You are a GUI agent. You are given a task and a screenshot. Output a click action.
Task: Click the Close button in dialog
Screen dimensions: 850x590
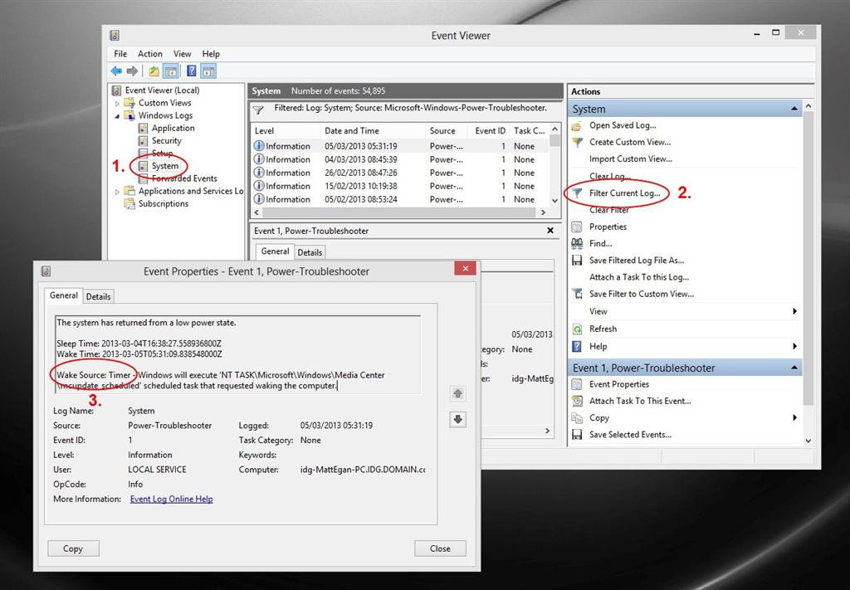coord(440,549)
